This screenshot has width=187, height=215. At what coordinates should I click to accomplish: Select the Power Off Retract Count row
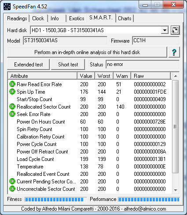coord(90,152)
